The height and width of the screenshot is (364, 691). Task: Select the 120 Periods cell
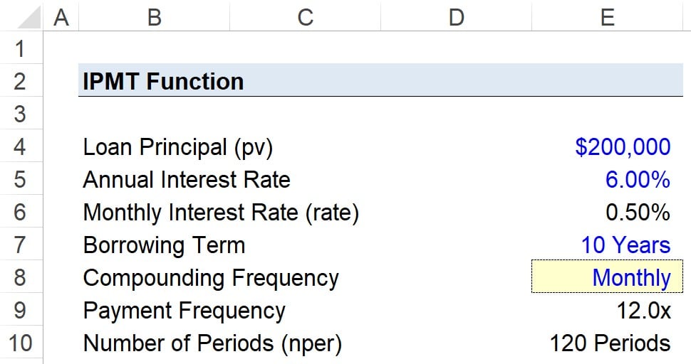610,343
